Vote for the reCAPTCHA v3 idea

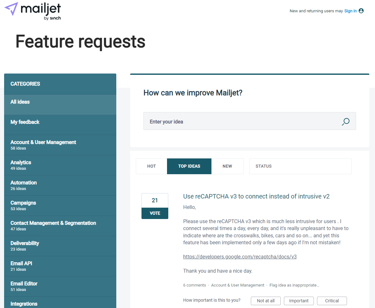[155, 213]
